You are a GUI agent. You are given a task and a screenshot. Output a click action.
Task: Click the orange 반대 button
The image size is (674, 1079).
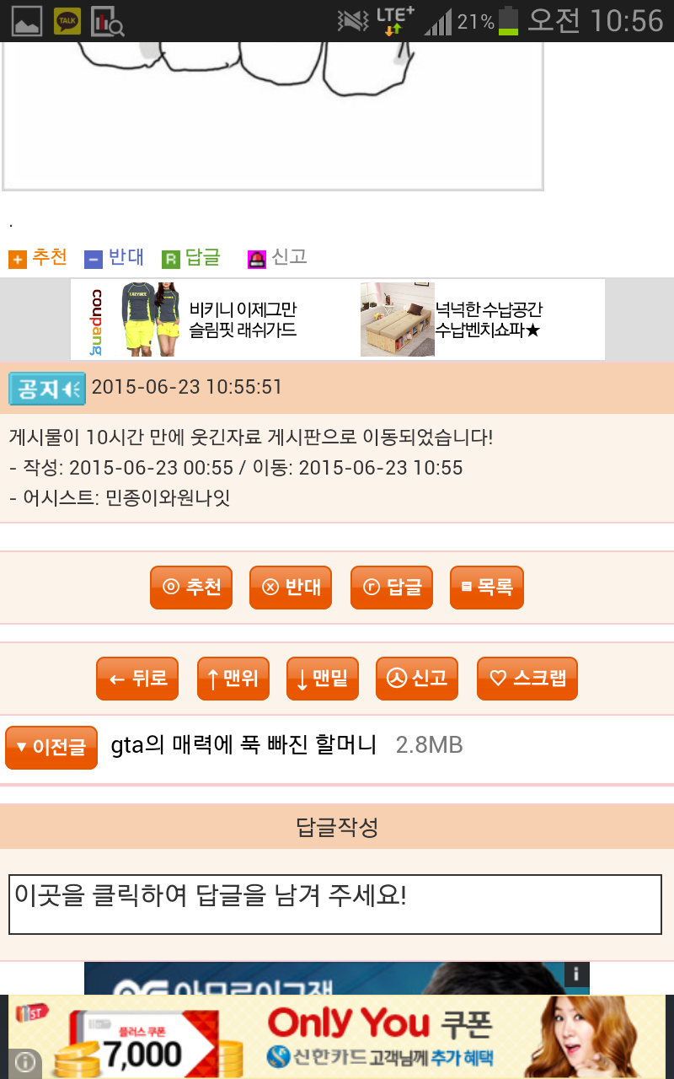point(291,587)
